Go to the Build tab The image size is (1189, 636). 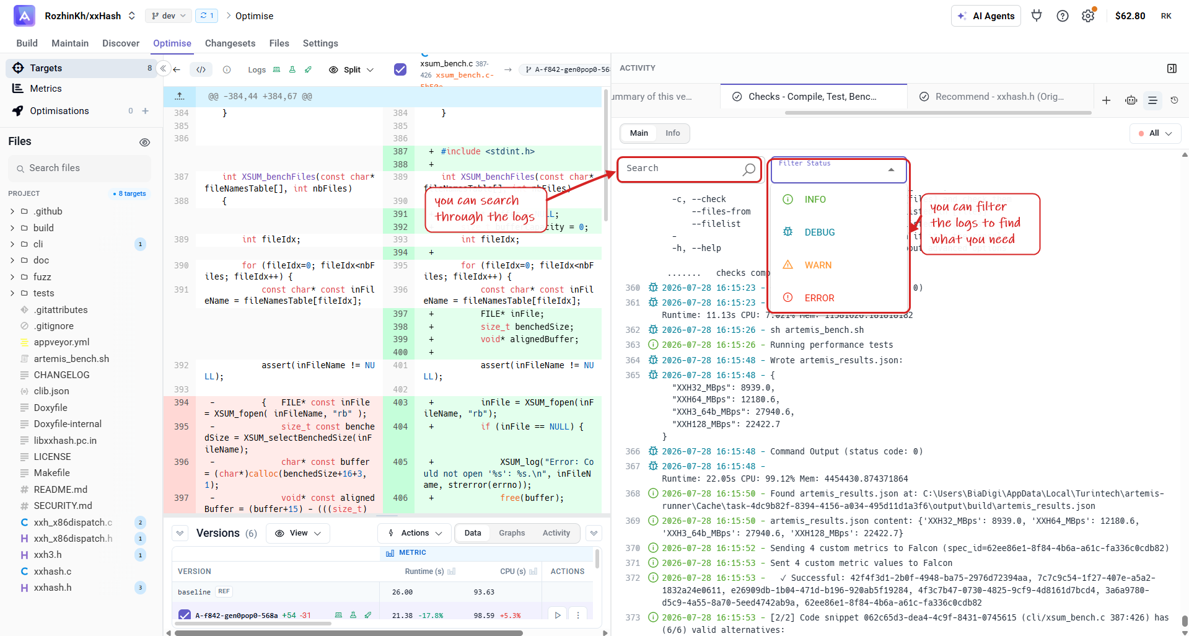coord(27,43)
